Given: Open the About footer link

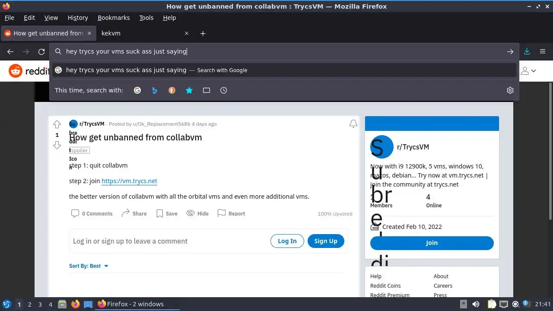Looking at the screenshot, I should 441,276.
